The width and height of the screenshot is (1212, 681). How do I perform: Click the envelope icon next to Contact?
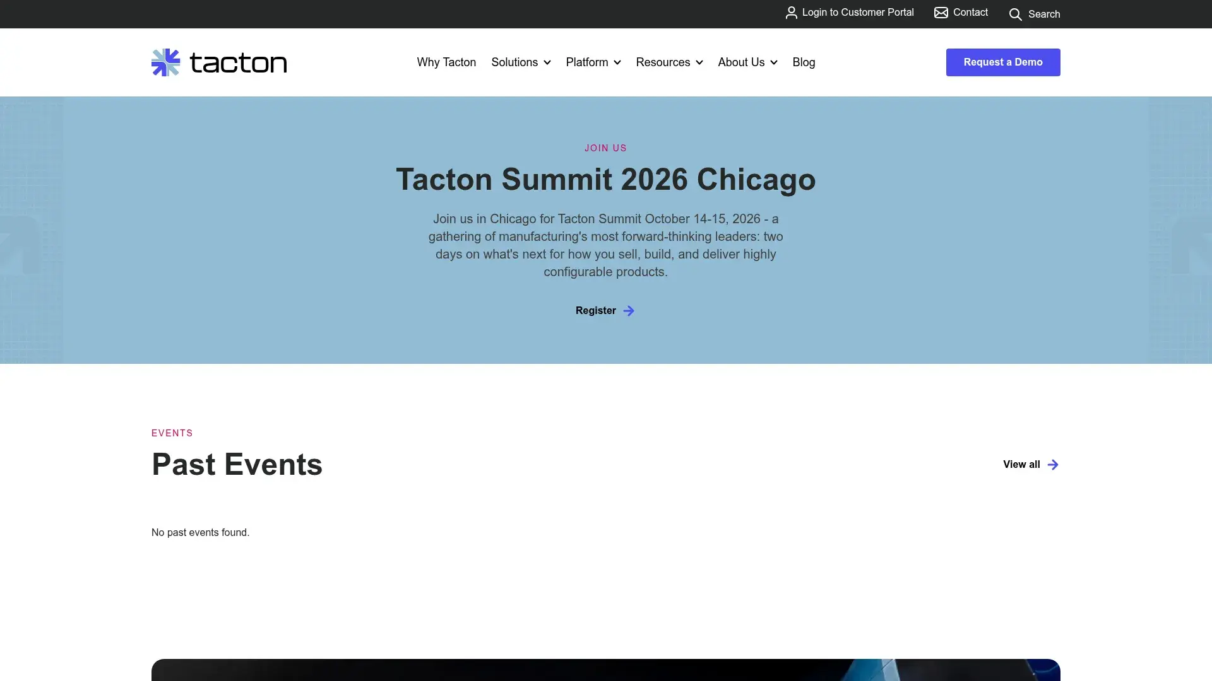point(941,13)
